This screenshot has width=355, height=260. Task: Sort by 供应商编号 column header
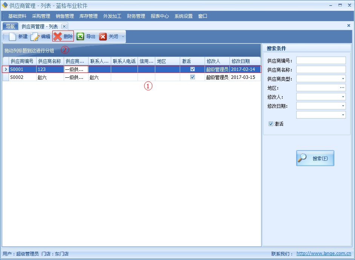[22, 61]
